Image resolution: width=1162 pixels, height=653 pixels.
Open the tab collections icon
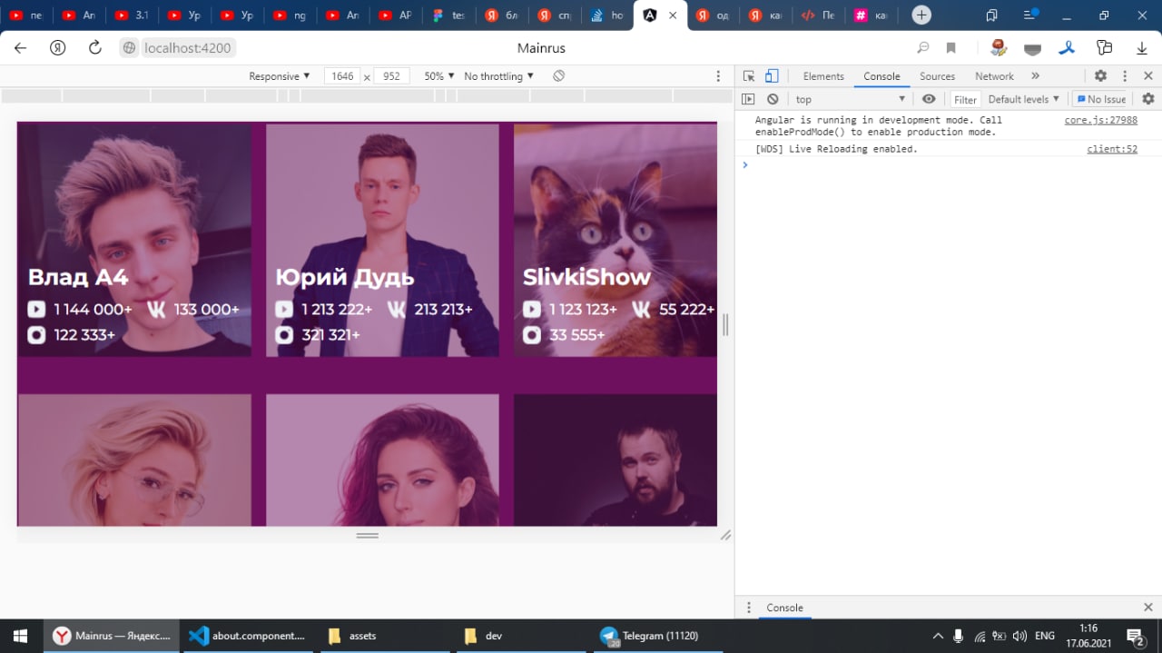tap(991, 15)
